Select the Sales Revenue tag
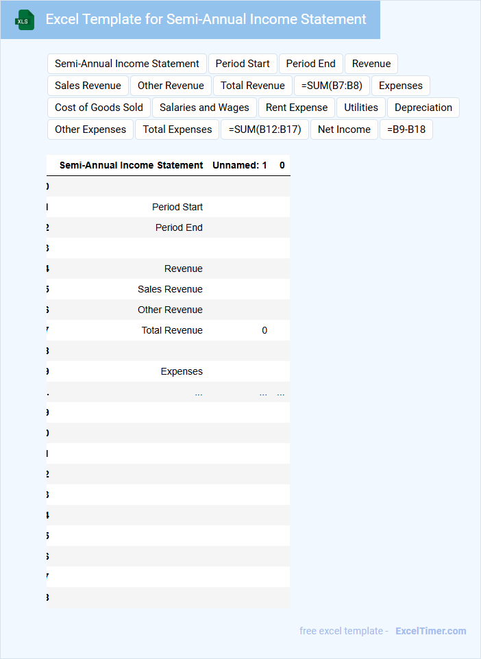 [x=88, y=86]
